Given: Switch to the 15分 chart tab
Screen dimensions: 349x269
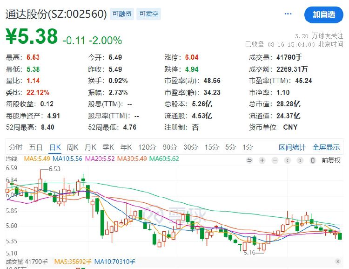Looking at the screenshot, I should (212, 147).
